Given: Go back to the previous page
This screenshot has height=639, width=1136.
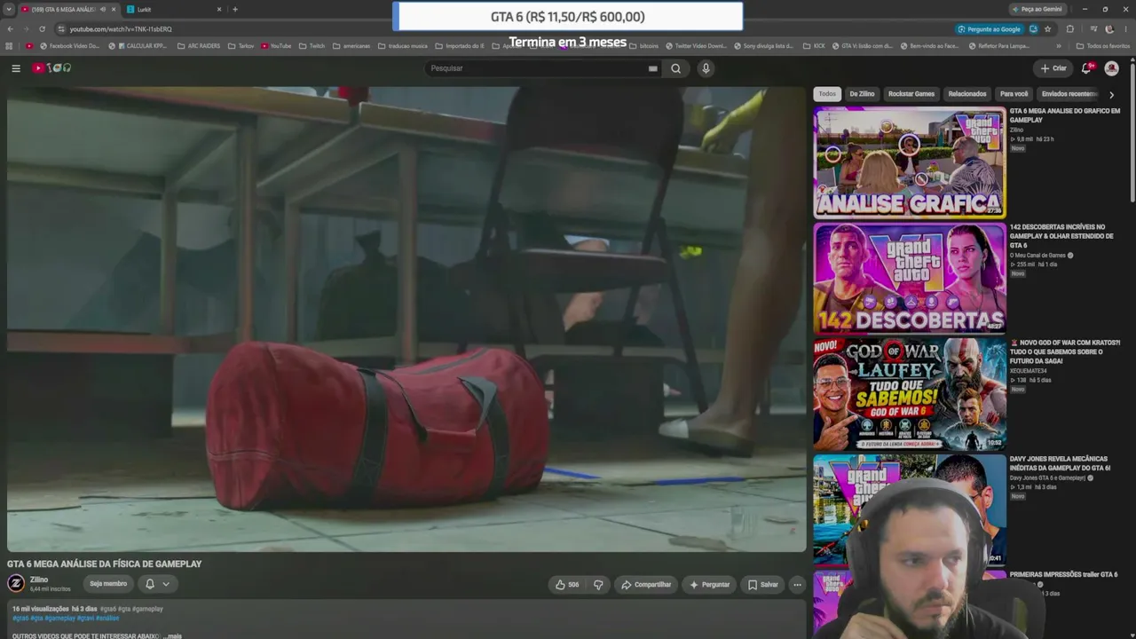Looking at the screenshot, I should click(10, 29).
